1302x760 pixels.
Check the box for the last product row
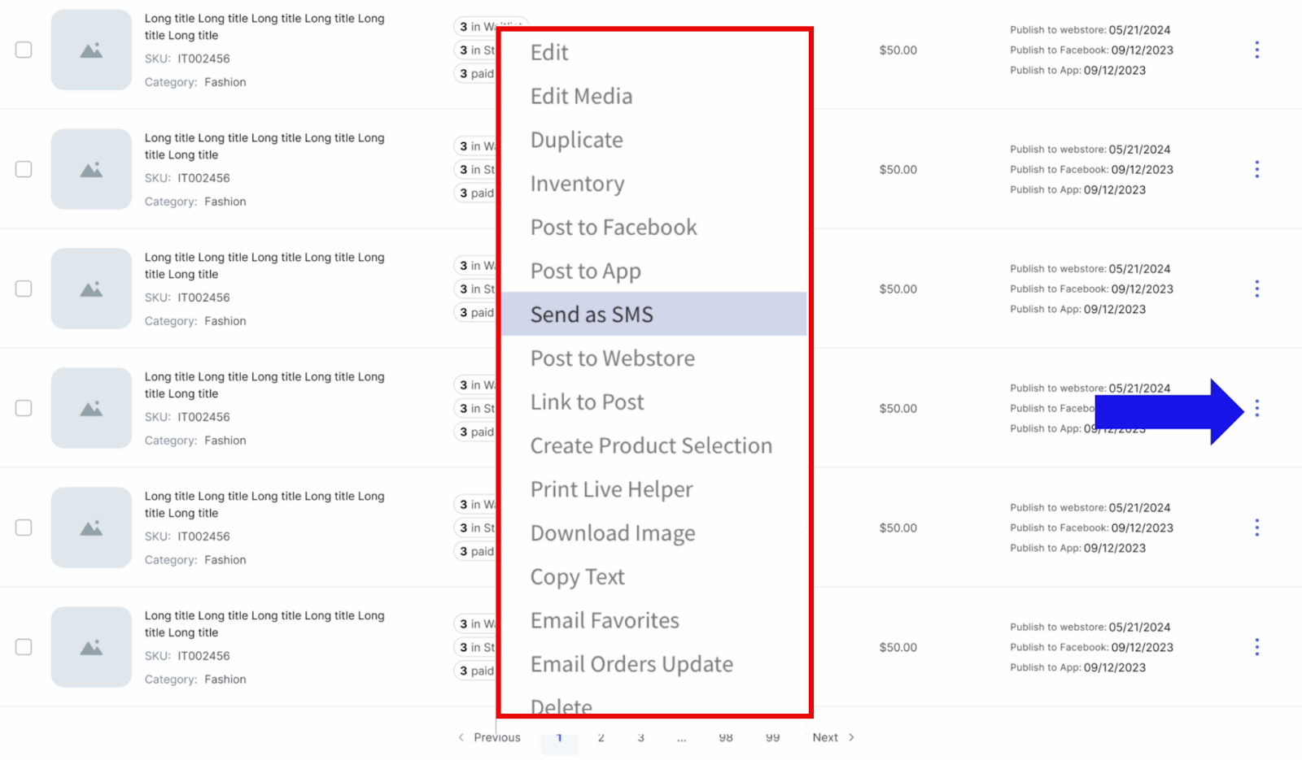click(24, 648)
